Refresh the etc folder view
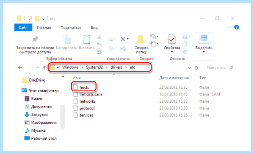254x154 pixels. tap(196, 68)
